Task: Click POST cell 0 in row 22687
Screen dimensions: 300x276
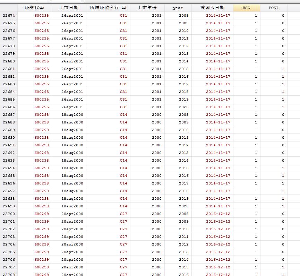Action: pos(274,114)
